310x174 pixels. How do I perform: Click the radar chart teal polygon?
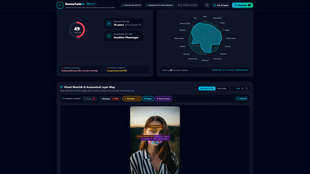[206, 38]
